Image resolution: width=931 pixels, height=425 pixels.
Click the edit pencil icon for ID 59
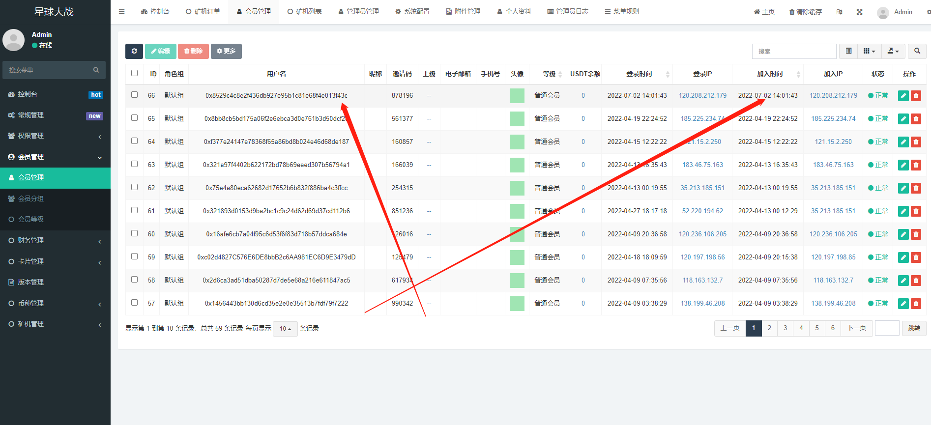click(903, 257)
